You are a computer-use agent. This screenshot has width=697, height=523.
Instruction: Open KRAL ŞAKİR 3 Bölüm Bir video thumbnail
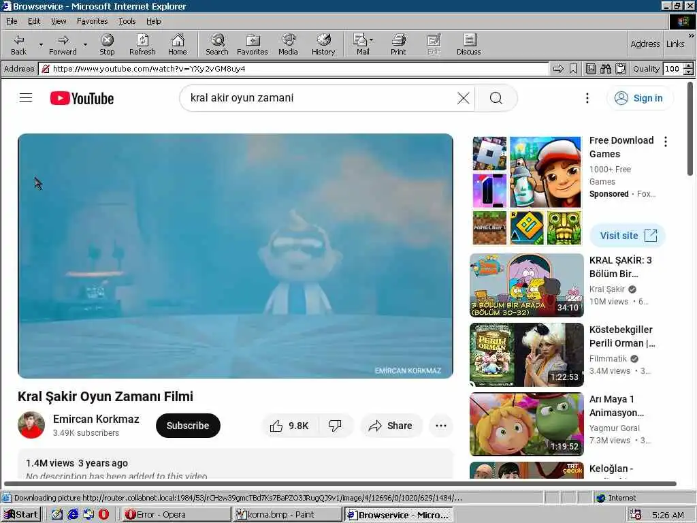pyautogui.click(x=526, y=285)
